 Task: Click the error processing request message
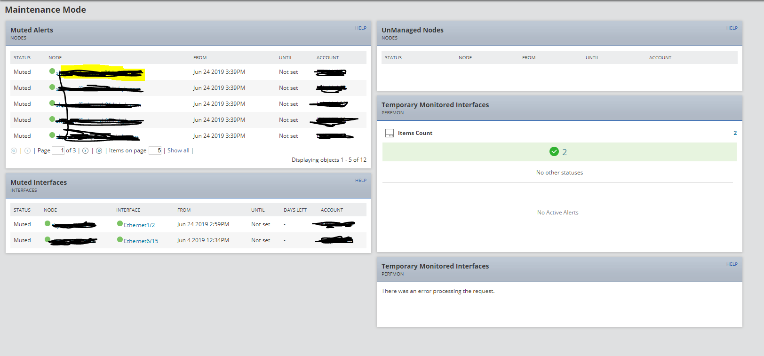438,291
